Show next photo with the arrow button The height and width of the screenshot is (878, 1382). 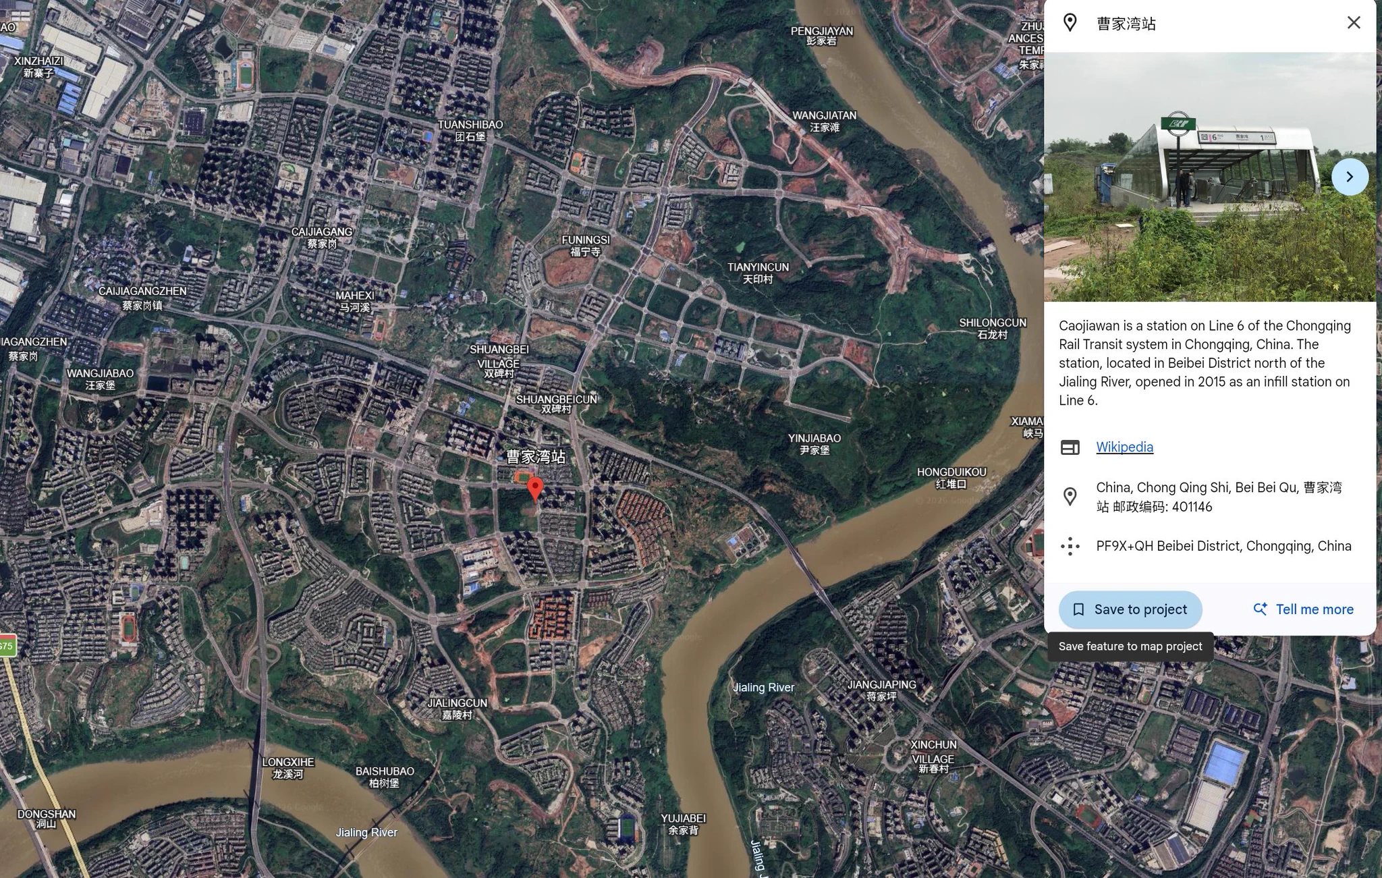(x=1350, y=177)
